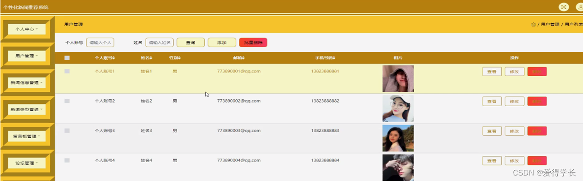Check the row checkbox for 个人账号4
The height and width of the screenshot is (181, 583).
[x=67, y=160]
